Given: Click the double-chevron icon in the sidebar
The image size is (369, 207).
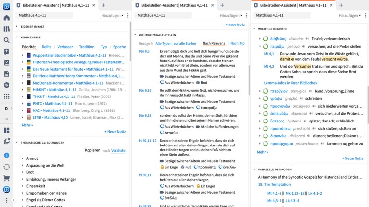Looking at the screenshot, I should [7, 119].
